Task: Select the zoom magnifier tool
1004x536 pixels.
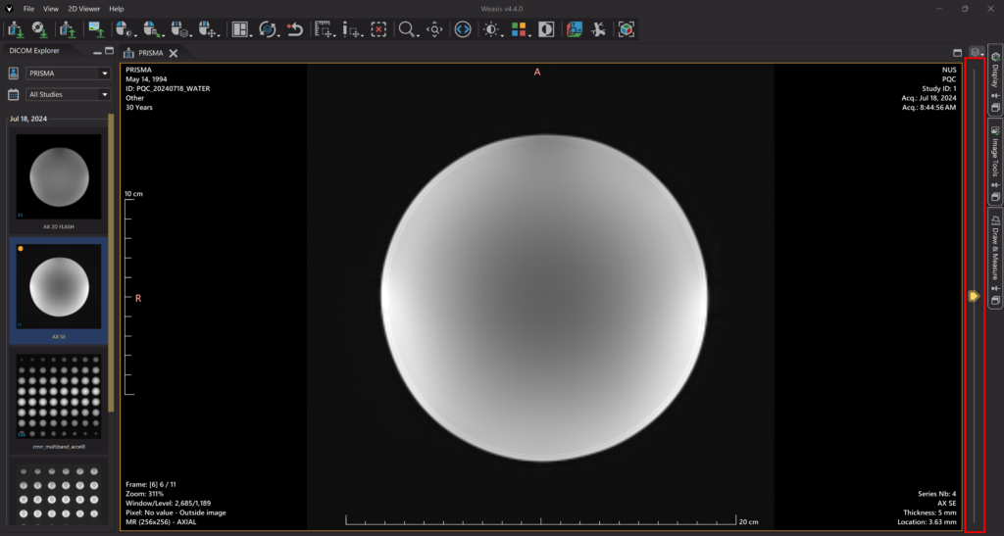Action: [406, 29]
